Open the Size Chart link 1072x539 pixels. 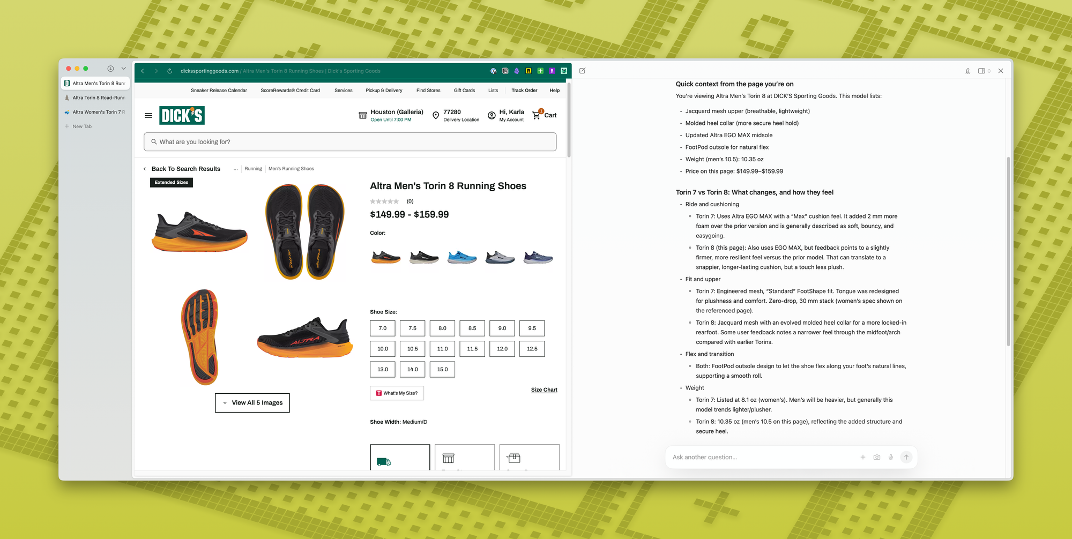coord(544,390)
